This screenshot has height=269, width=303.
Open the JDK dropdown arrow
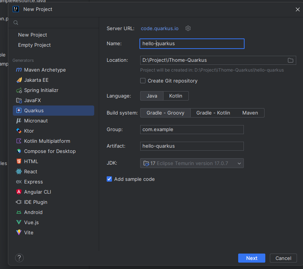(239, 163)
